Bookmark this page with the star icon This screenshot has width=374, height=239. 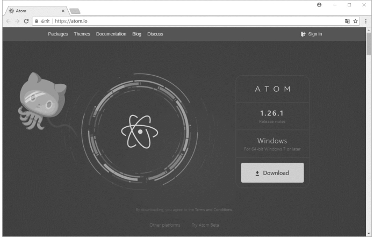click(355, 21)
